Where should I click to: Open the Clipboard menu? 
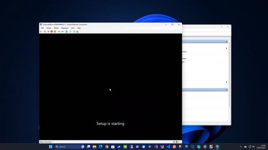(x=65, y=28)
